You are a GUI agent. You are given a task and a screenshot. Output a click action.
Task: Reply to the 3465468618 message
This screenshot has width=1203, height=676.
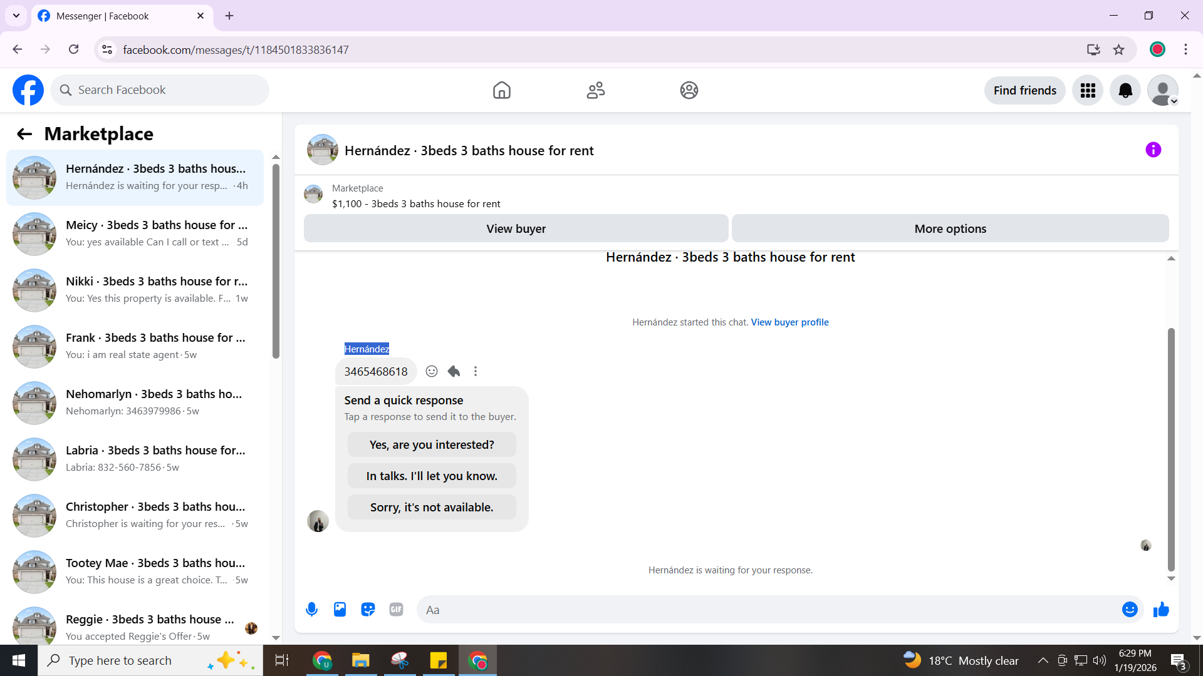(454, 372)
